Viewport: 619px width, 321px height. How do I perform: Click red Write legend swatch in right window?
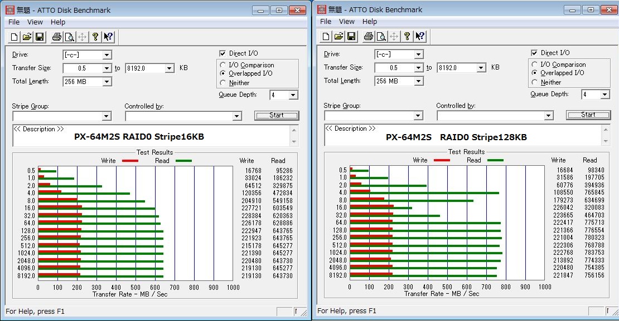tap(442, 160)
